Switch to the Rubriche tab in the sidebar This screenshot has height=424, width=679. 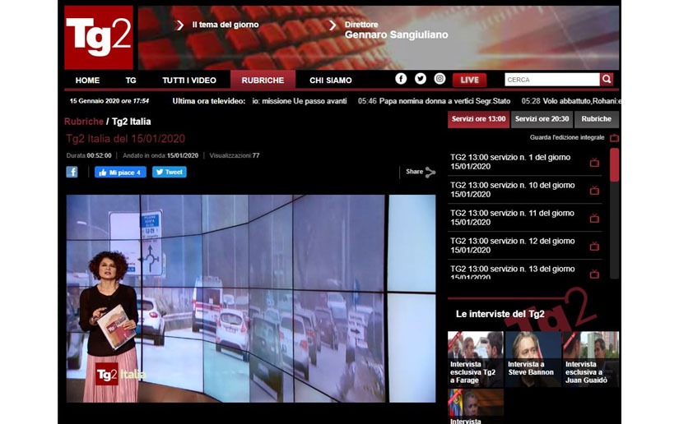point(597,119)
